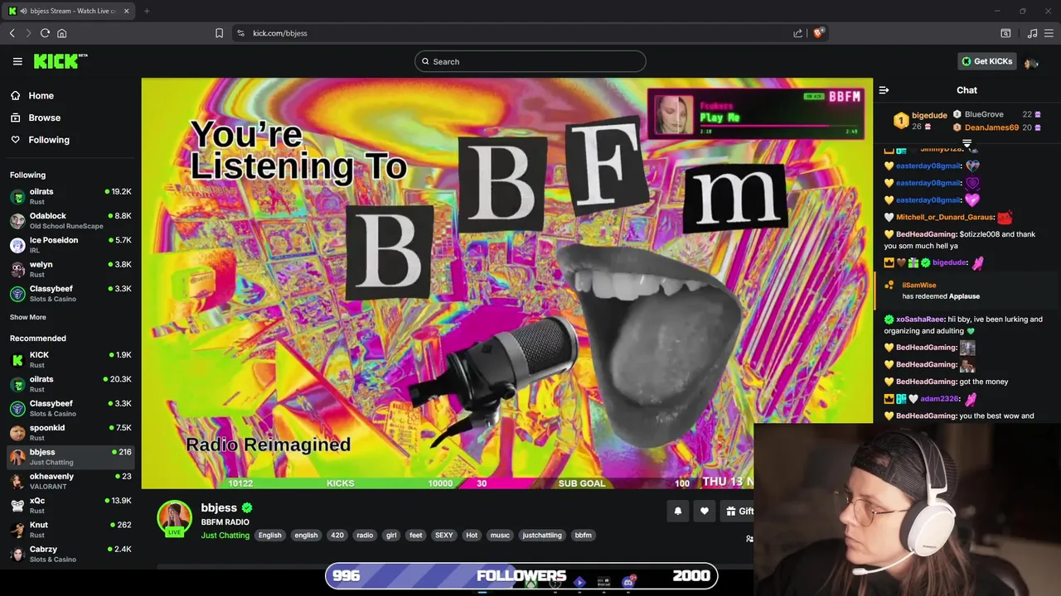
Task: Open bigedude top gifter profile
Action: point(928,116)
